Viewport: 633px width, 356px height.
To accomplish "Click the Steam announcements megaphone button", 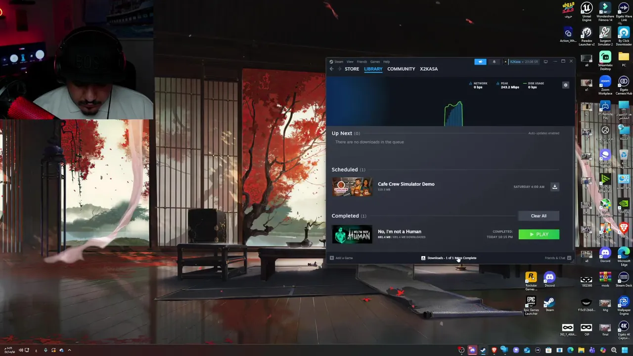I will coord(480,62).
